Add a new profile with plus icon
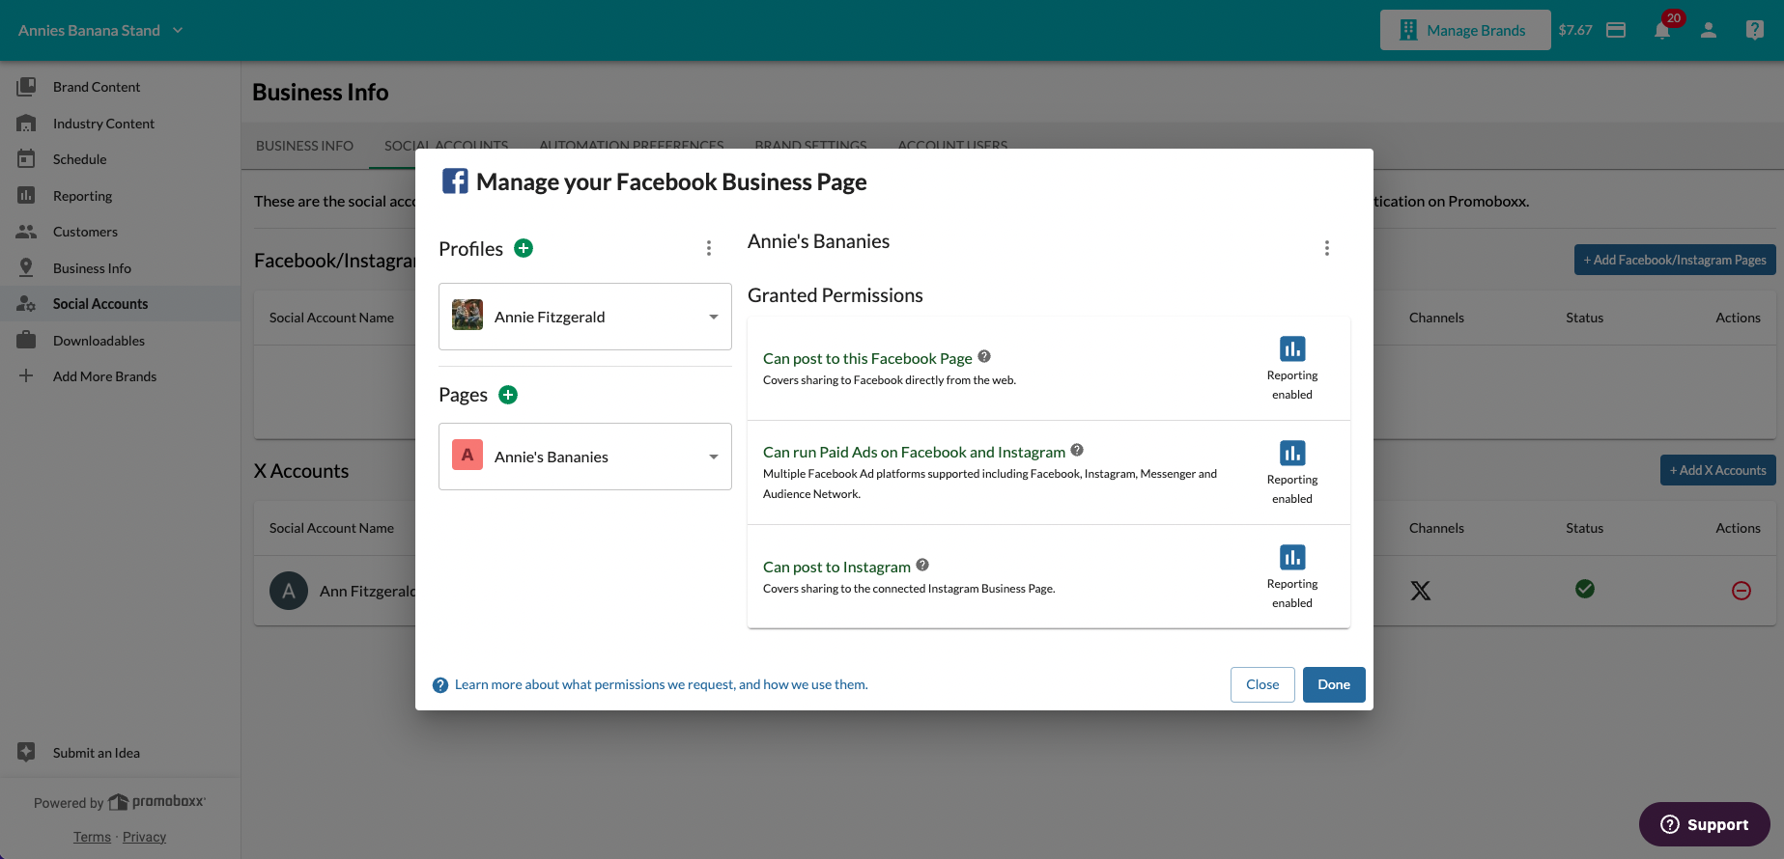1784x859 pixels. [524, 248]
